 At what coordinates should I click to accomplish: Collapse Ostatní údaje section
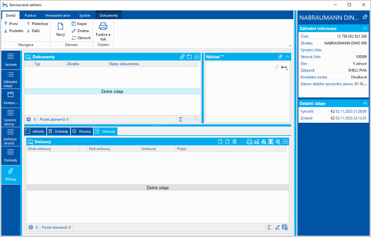[365, 103]
